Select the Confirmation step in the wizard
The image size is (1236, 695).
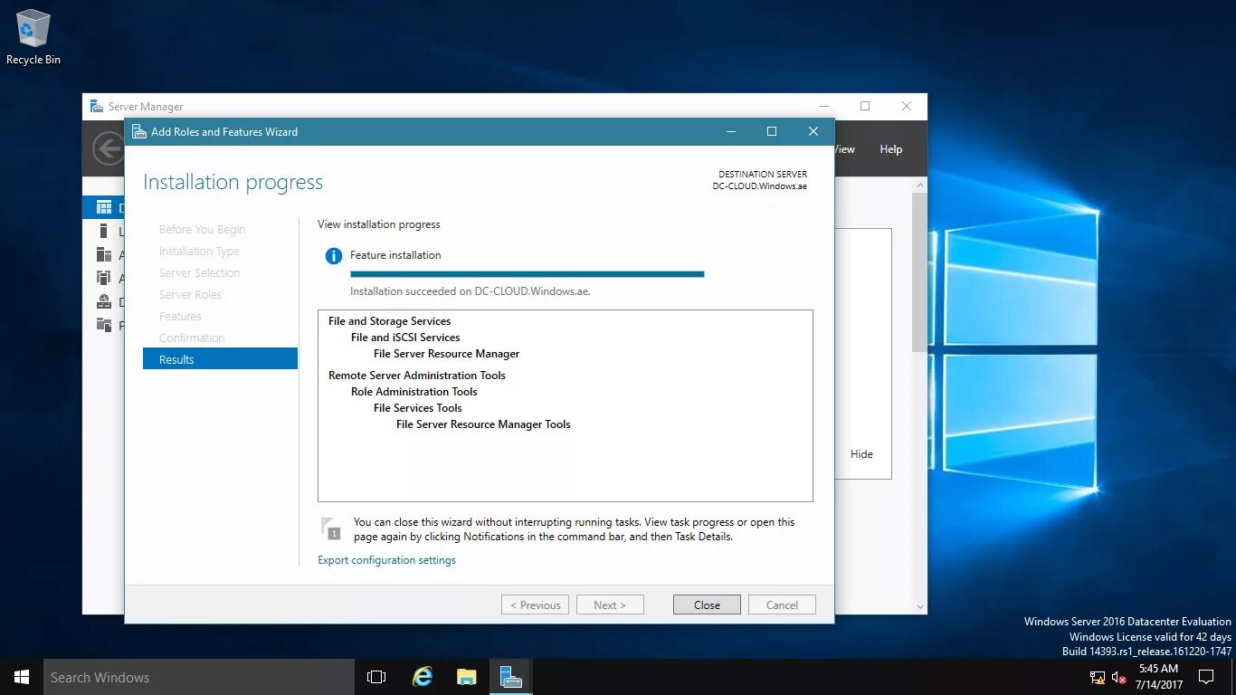192,338
